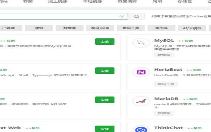Screen dimensions: 211x132
Task: Click the HertzBeat purple logo icon
Action: (141, 72)
